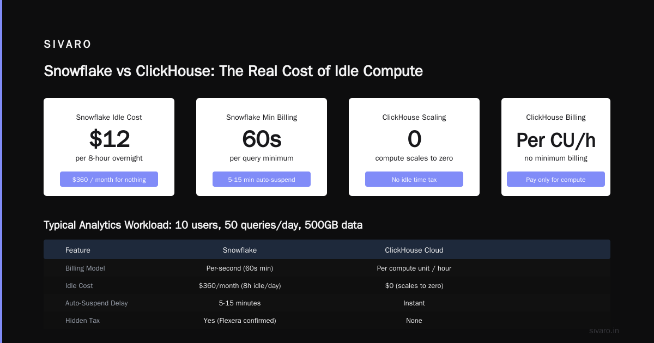Viewport: 654px width, 343px height.
Task: Click the Feature column header
Action: (x=78, y=250)
